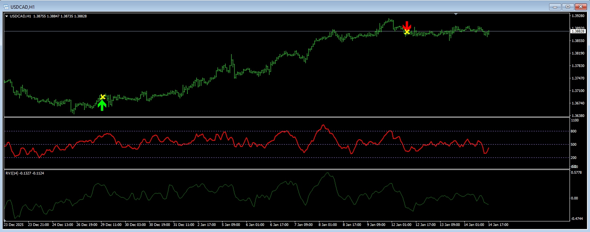Open the USDCAD,H1 chart dropdown triangle

(6, 16)
